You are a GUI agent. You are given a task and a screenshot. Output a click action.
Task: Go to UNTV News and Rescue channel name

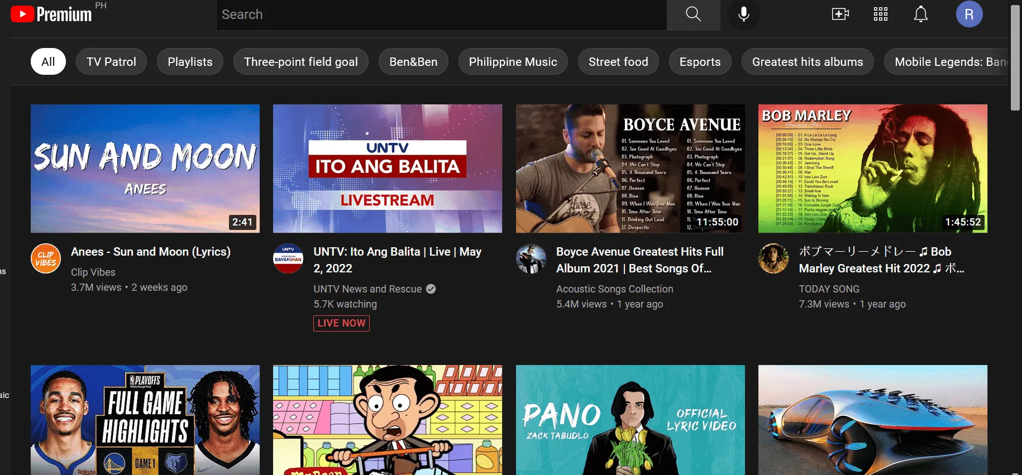(x=367, y=289)
